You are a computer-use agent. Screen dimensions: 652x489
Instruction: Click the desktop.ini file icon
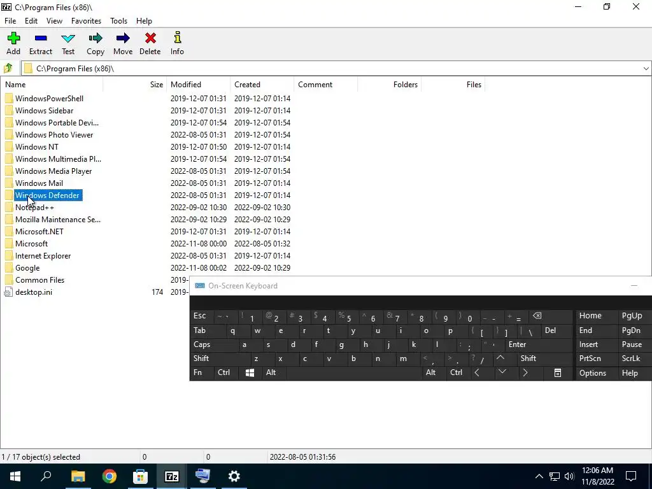pos(8,292)
